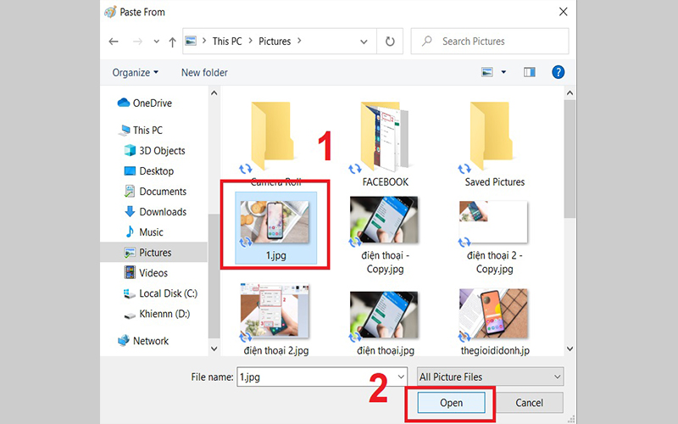Select Downloads in the navigation pane

[163, 212]
